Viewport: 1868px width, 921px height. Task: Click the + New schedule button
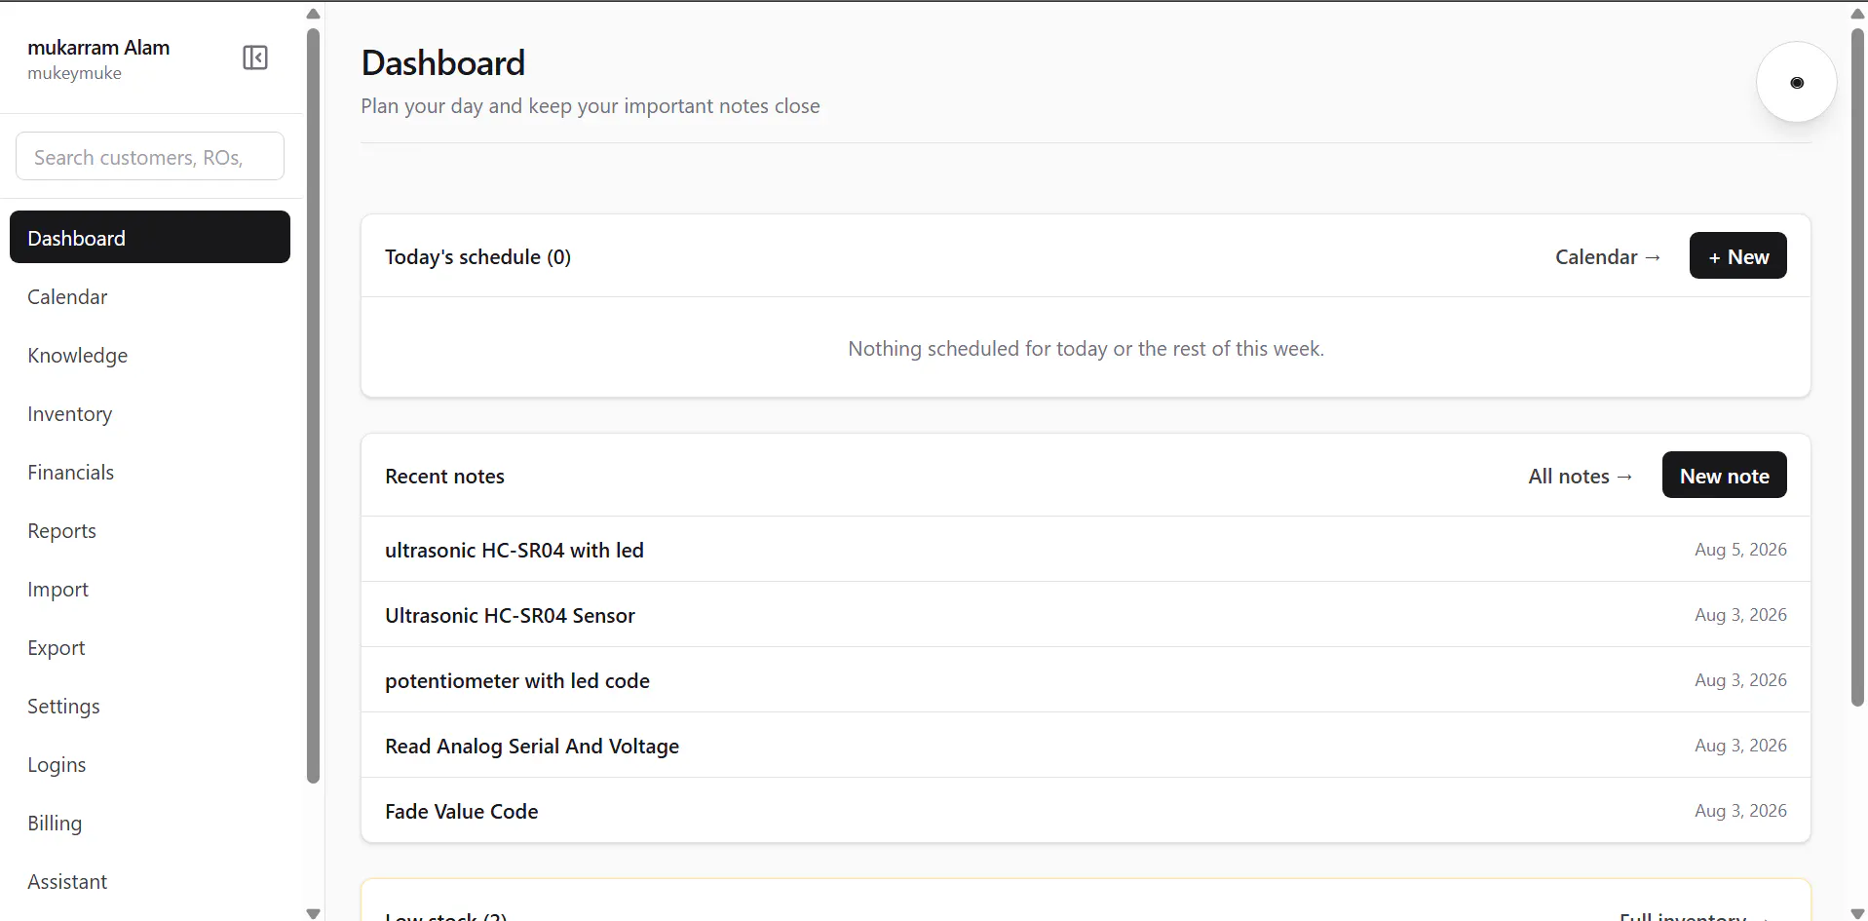tap(1737, 256)
